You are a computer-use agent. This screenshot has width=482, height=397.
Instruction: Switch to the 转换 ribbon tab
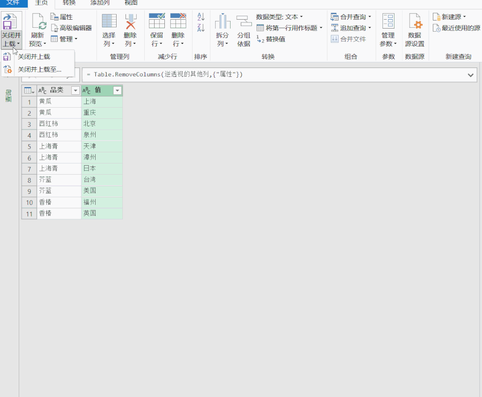click(69, 3)
